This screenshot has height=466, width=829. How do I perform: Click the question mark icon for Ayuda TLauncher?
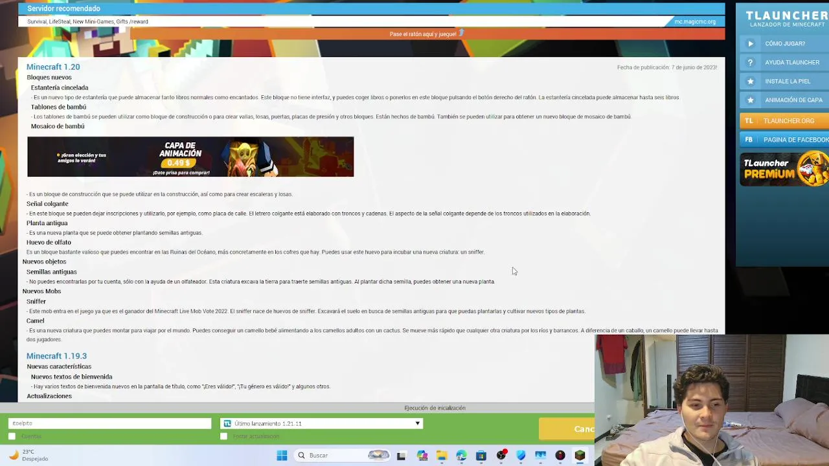click(750, 62)
